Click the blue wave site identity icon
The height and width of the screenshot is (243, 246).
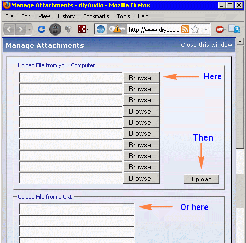pyautogui.click(x=101, y=29)
